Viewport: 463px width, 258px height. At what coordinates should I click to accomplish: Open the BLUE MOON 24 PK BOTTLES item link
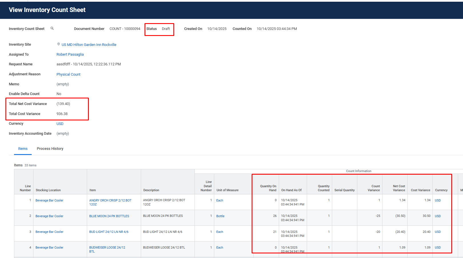point(109,216)
